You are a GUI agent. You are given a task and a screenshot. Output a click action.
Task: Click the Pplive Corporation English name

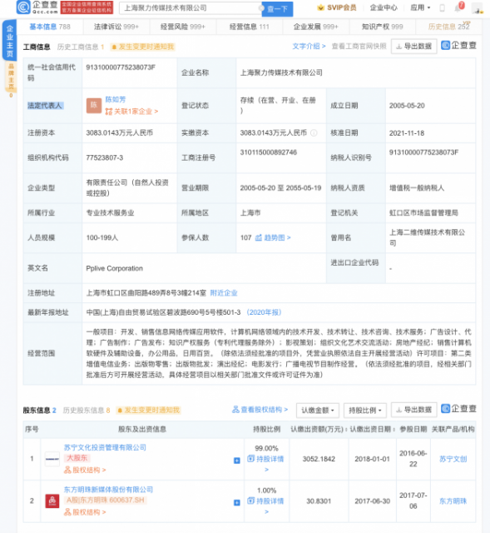115,268
